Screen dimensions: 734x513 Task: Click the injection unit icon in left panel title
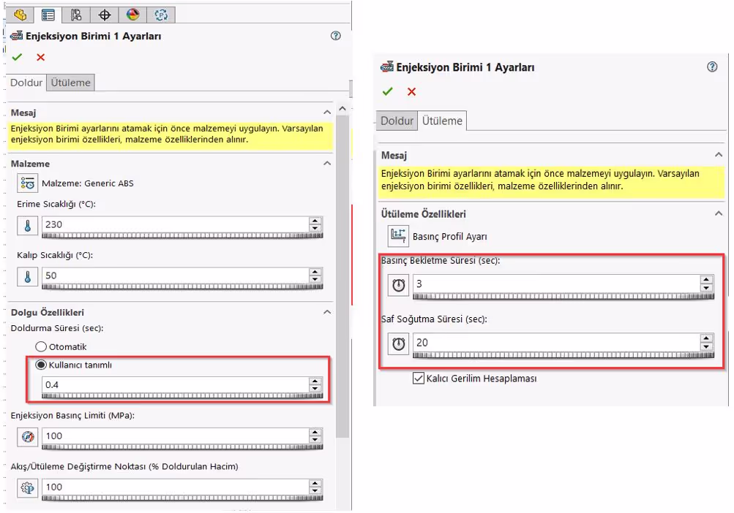coord(16,36)
